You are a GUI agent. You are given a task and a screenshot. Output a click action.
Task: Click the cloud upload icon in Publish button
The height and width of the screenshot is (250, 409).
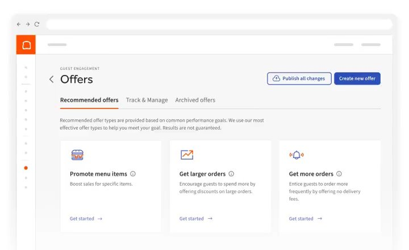(276, 78)
